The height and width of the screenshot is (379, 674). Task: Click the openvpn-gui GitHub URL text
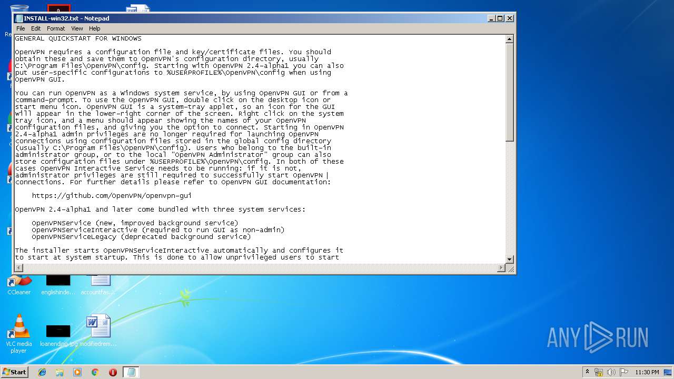(112, 196)
